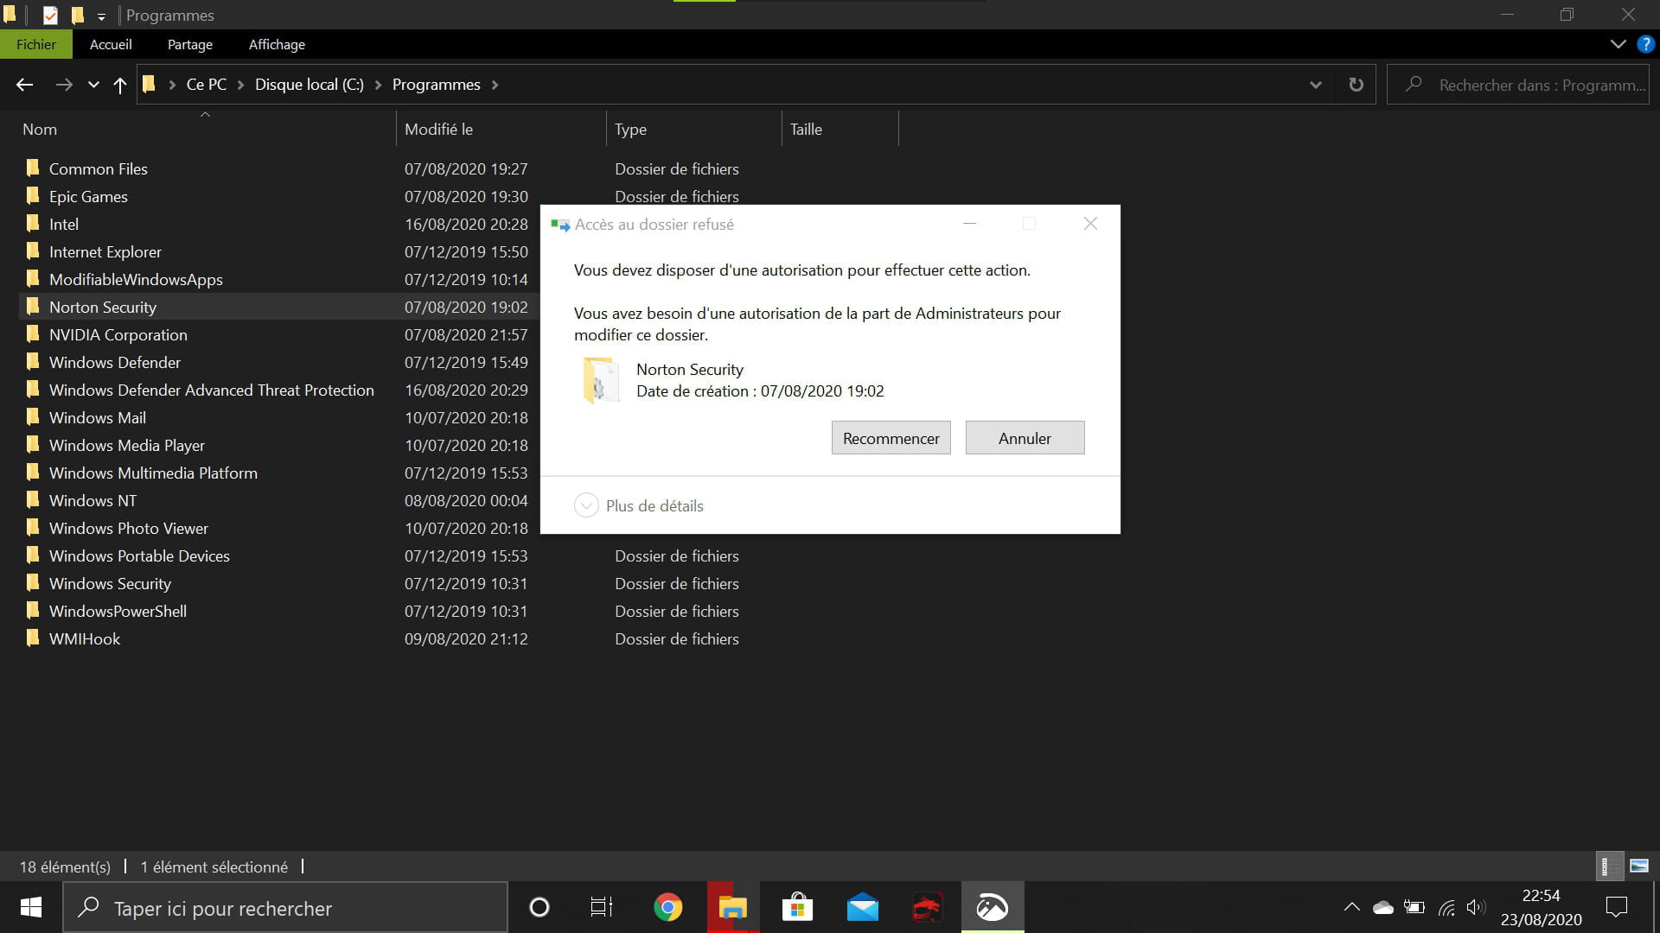Click Annuler to cancel the action
This screenshot has height=933, width=1660.
[x=1025, y=438]
